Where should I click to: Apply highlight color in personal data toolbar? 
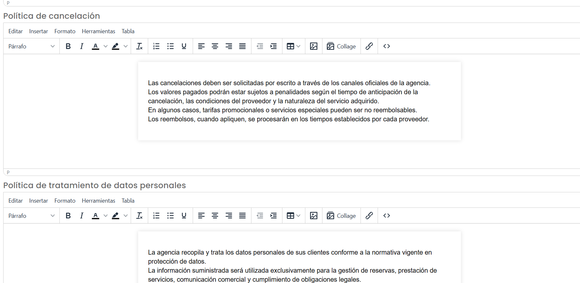[116, 216]
